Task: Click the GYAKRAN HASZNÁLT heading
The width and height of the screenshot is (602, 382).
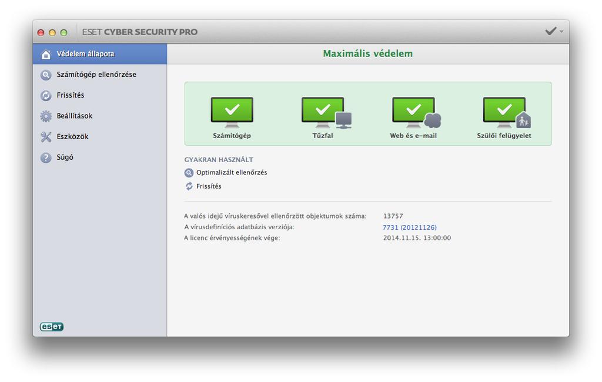Action: pos(219,160)
